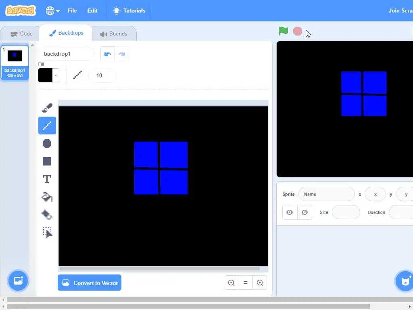The image size is (413, 310).
Task: Click the sprite x position field
Action: (375, 194)
